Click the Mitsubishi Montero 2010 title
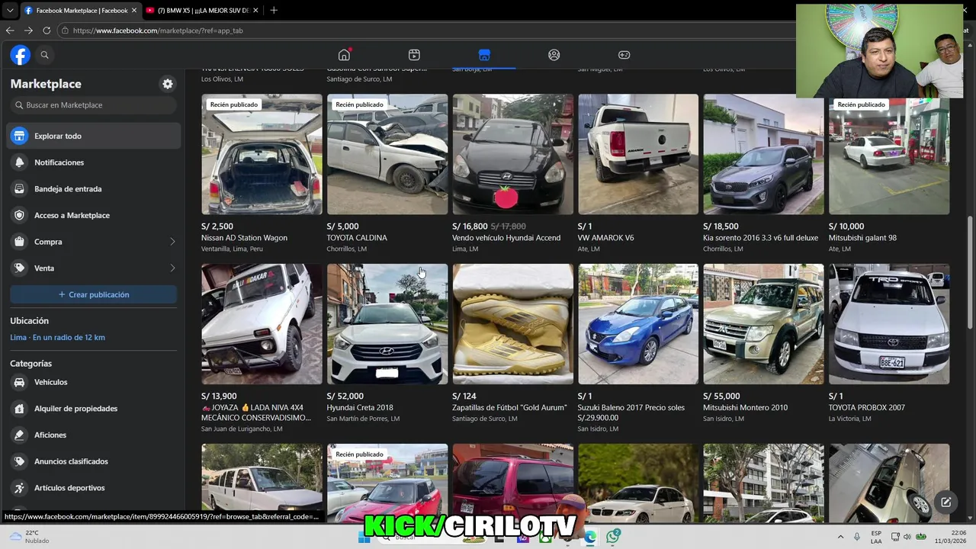Image resolution: width=976 pixels, height=549 pixels. pyautogui.click(x=745, y=408)
